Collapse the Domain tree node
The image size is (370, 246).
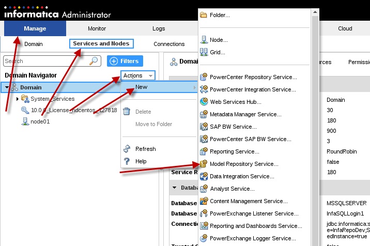(x=7, y=87)
